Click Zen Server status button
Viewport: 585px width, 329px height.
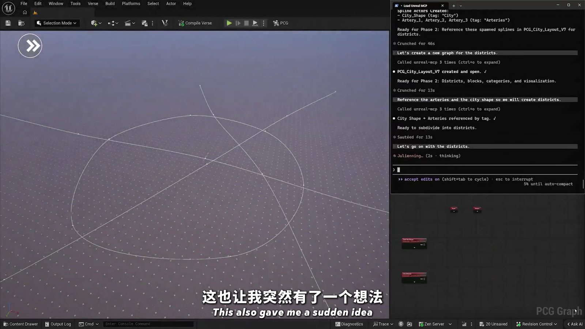(431, 324)
